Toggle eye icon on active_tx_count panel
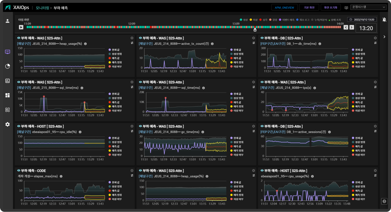 pyautogui.click(x=140, y=38)
